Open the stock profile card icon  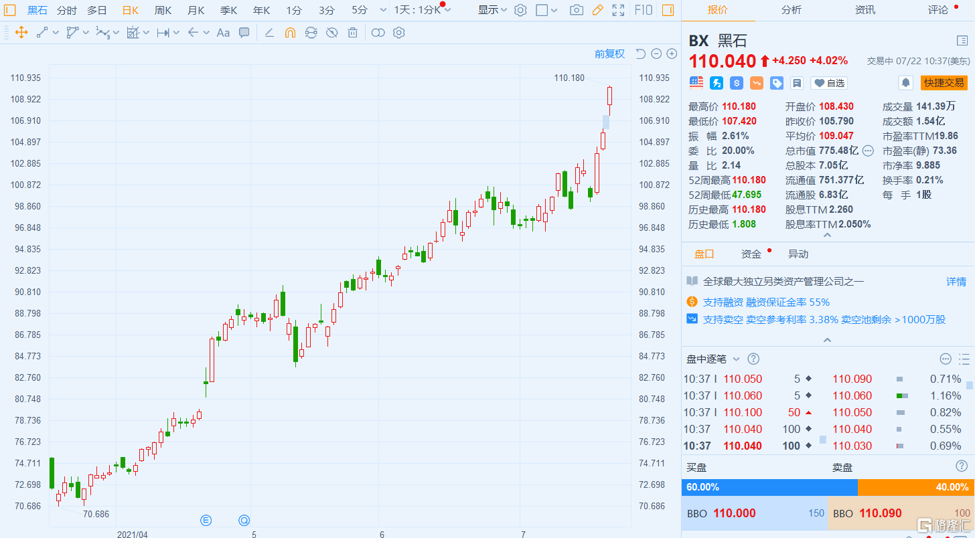962,41
